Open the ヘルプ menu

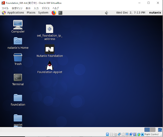point(56,8)
